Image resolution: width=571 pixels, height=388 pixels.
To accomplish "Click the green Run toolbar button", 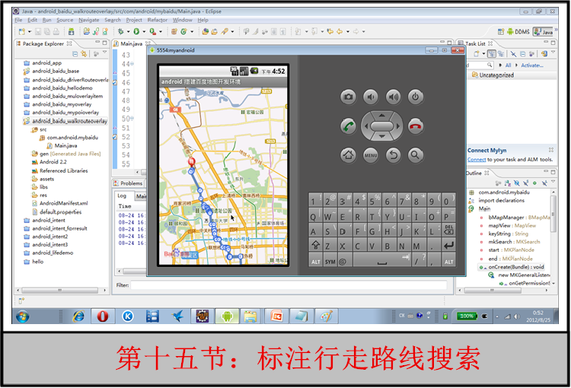I will [x=136, y=32].
